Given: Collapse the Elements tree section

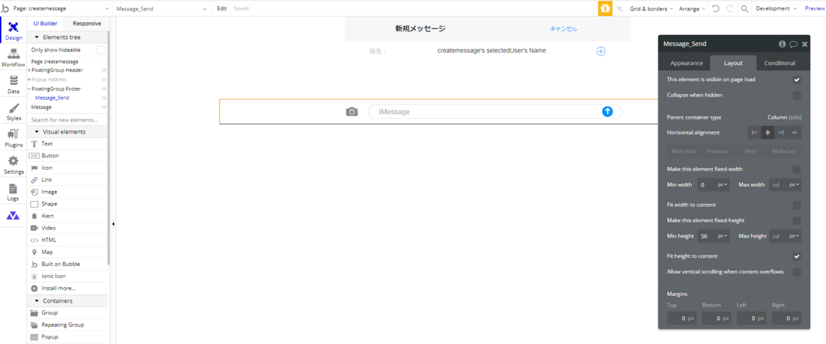Looking at the screenshot, I should 36,37.
